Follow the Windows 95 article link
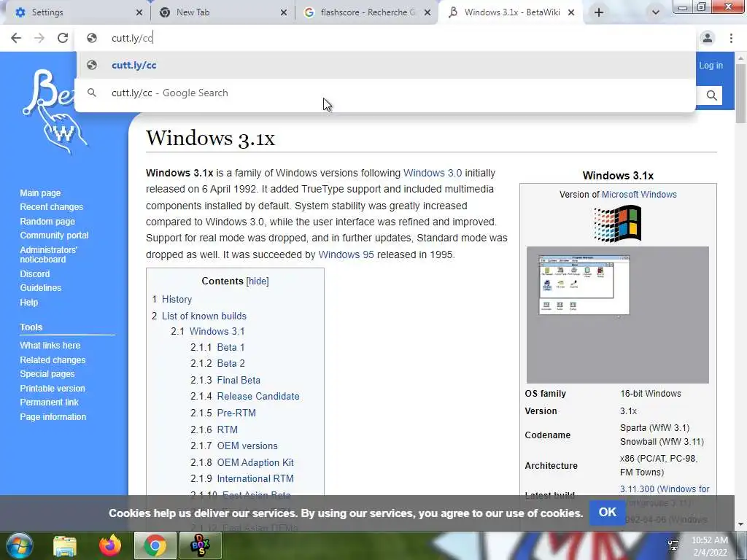The width and height of the screenshot is (747, 560). (346, 254)
